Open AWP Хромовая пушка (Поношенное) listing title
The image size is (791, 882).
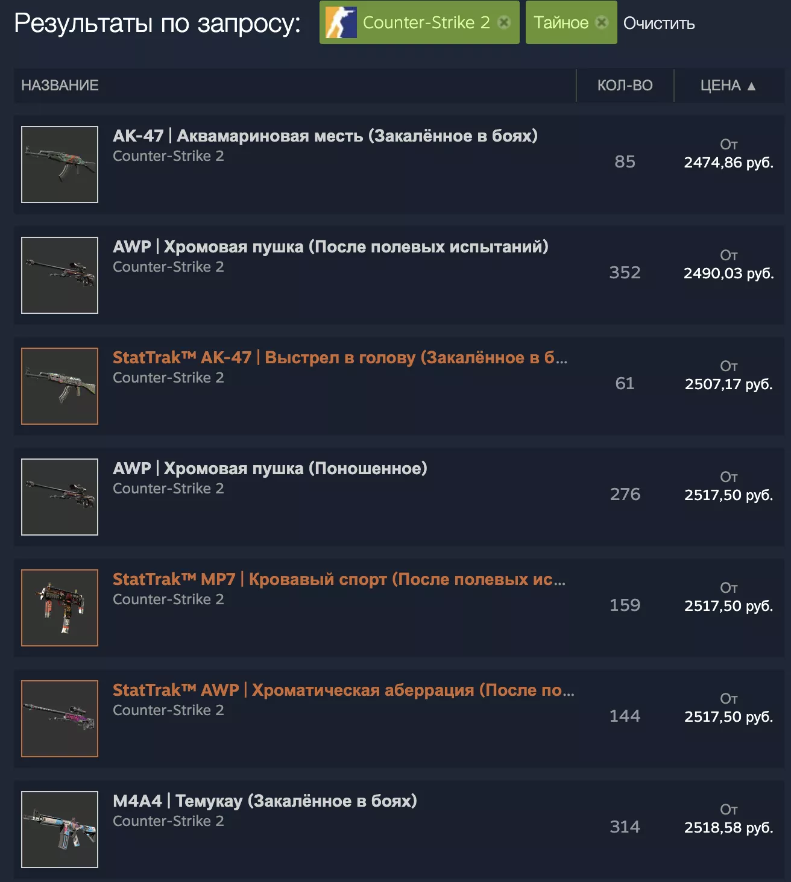[270, 469]
